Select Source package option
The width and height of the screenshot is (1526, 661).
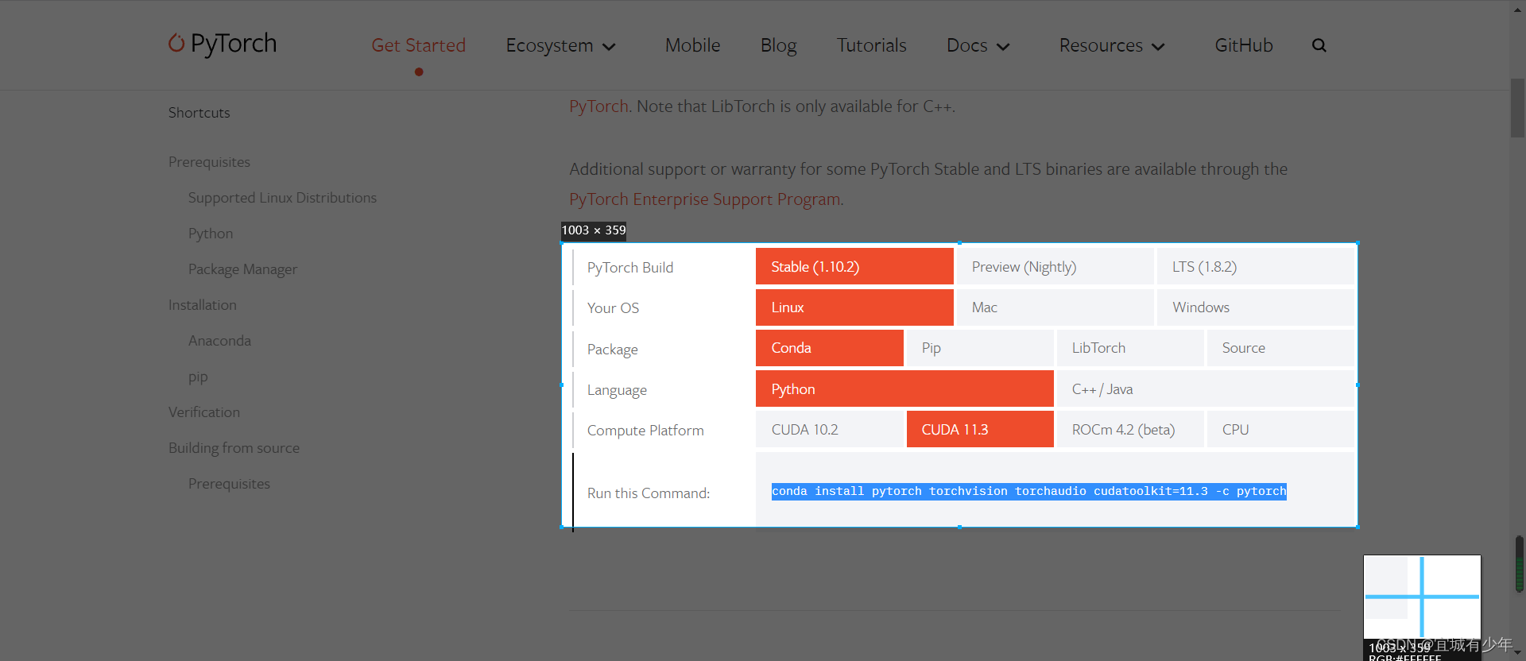(x=1280, y=348)
